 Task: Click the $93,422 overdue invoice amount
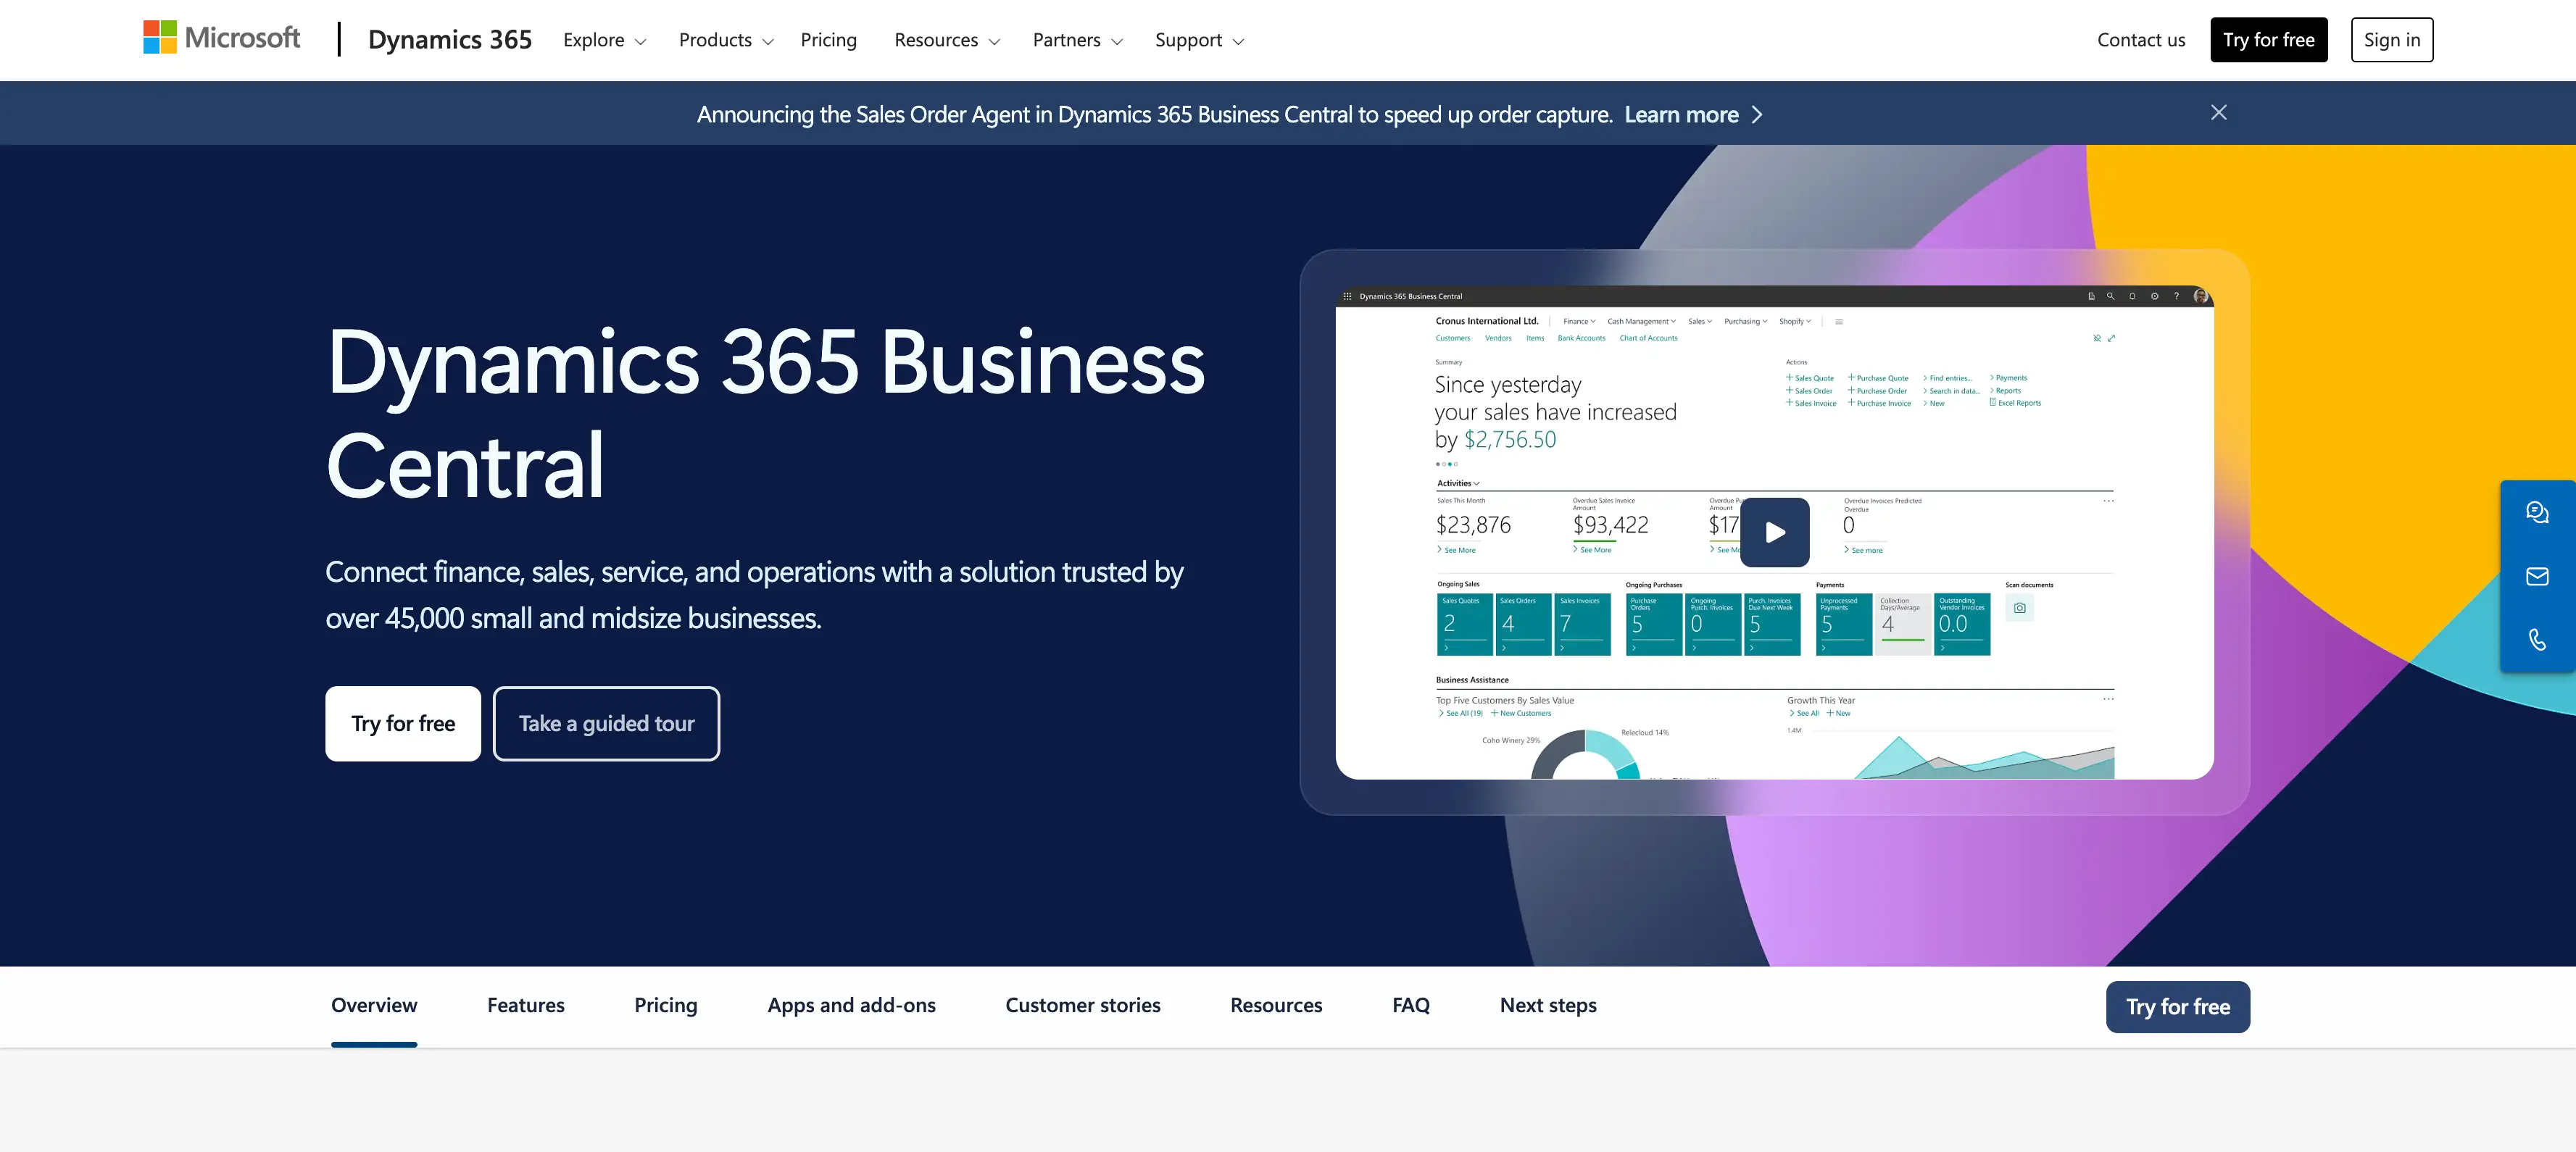(1610, 525)
